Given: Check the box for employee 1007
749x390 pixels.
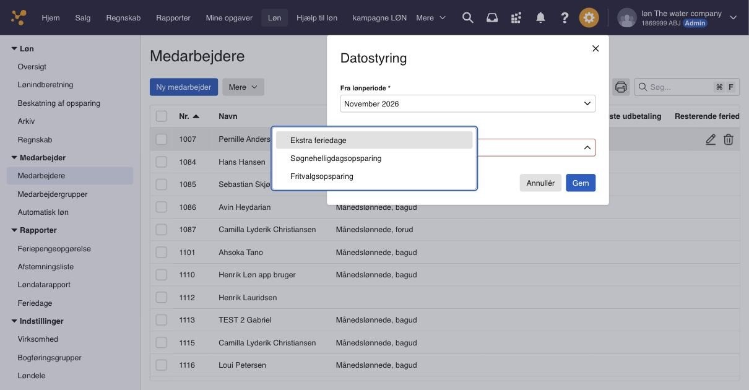Looking at the screenshot, I should (162, 139).
